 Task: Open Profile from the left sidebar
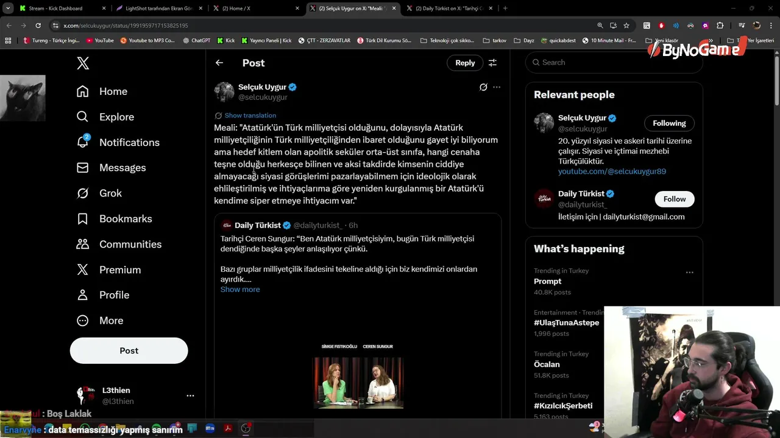pyautogui.click(x=102, y=295)
